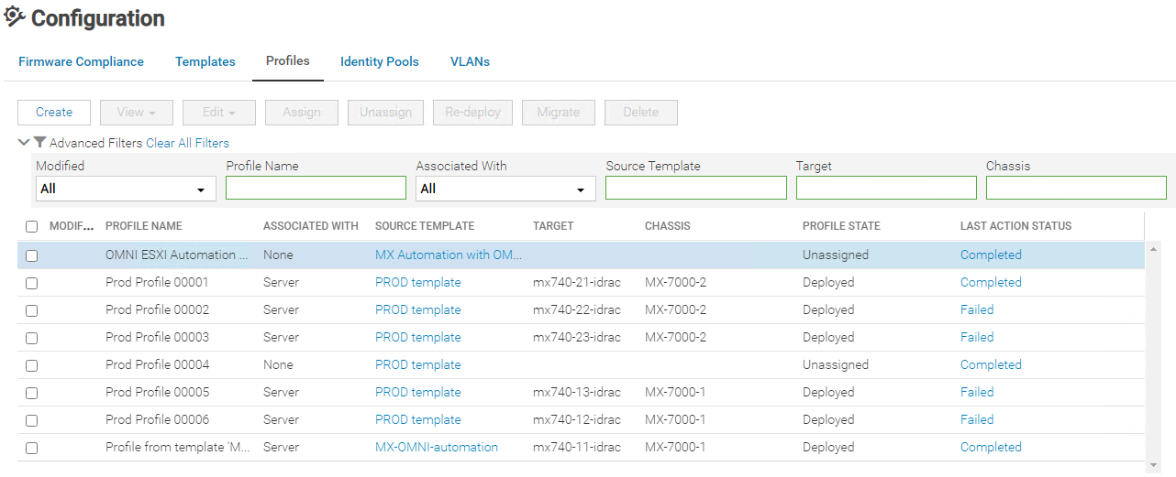
Task: Go to the VLANs tab
Action: pyautogui.click(x=470, y=62)
